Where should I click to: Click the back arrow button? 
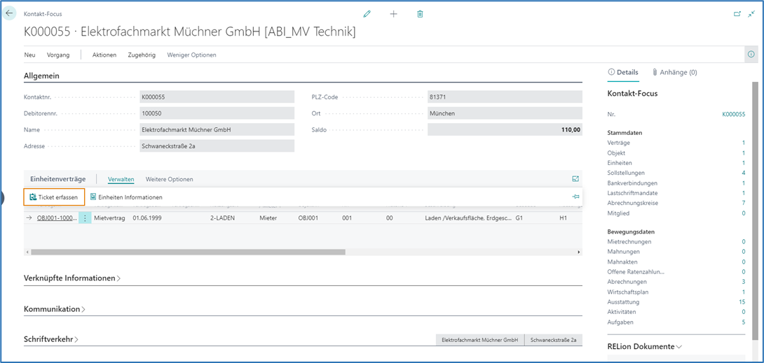pos(9,13)
